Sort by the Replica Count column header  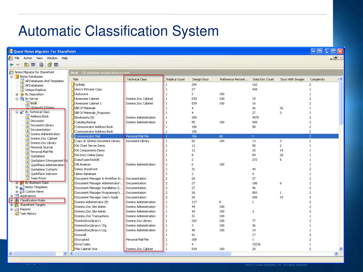click(x=177, y=79)
